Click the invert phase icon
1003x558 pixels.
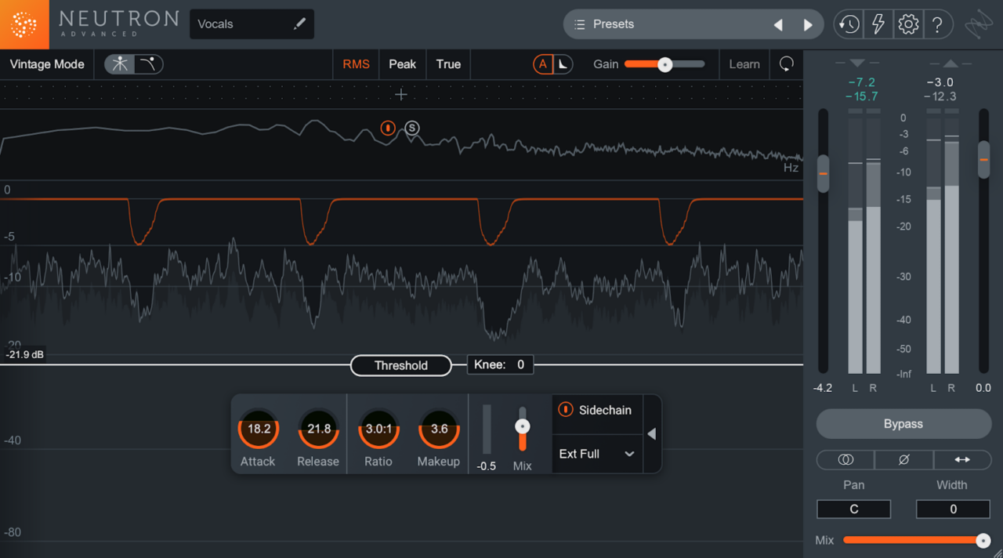coord(903,460)
